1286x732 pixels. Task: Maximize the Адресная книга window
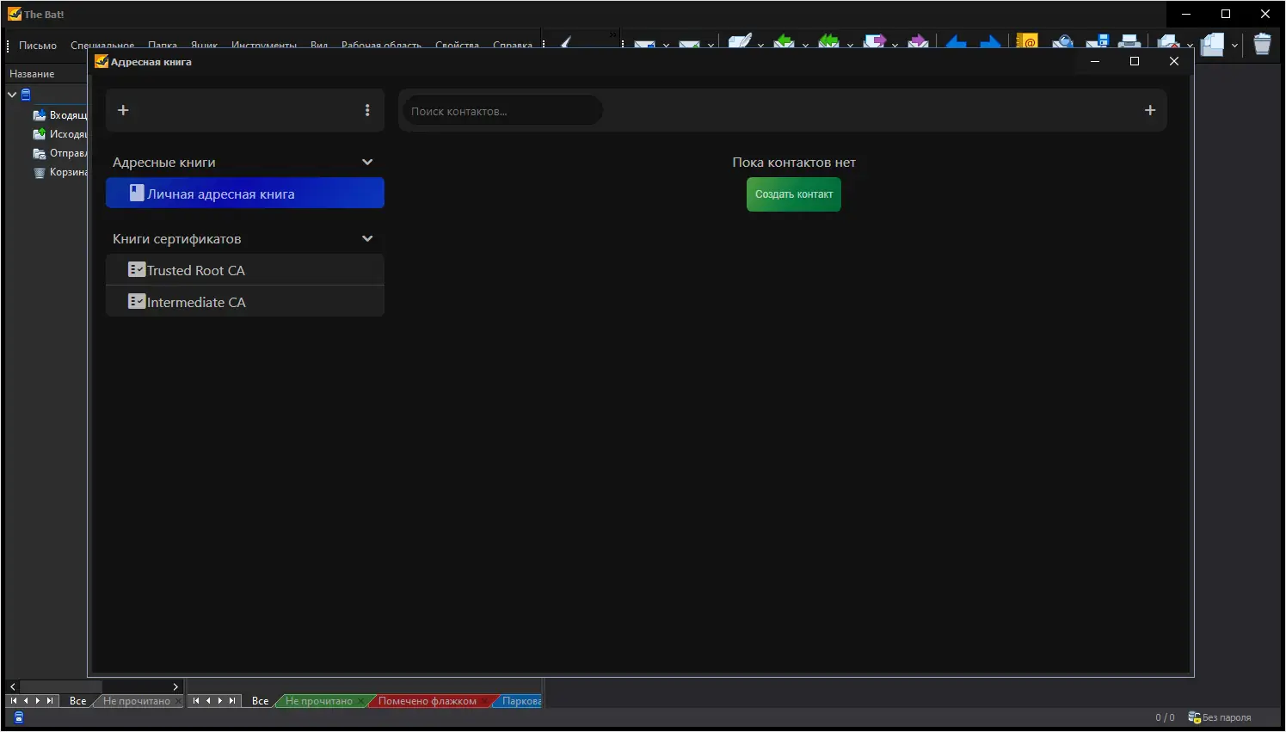click(x=1135, y=61)
